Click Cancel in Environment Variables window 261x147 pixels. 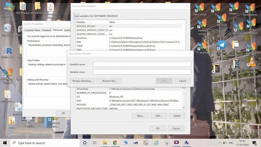176,128
